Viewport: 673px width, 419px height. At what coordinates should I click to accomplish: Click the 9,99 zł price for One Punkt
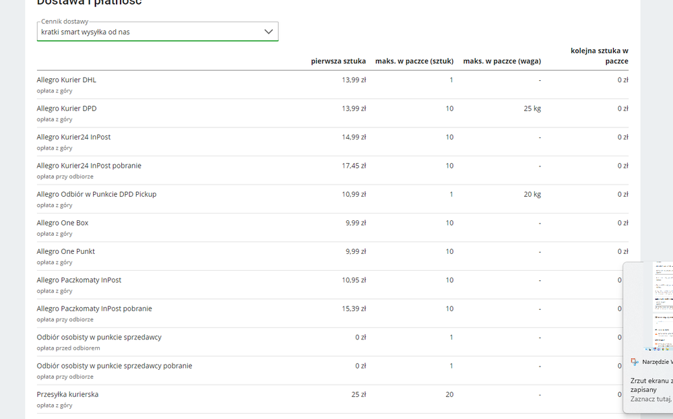(356, 251)
